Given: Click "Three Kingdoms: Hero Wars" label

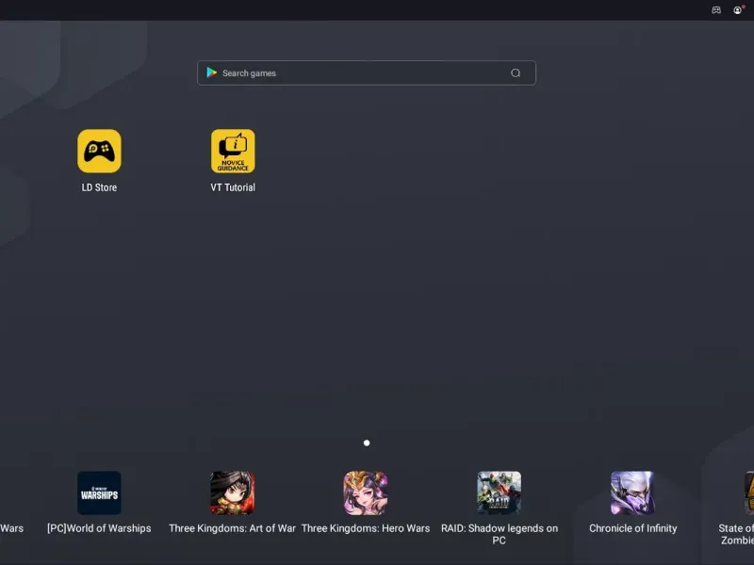Looking at the screenshot, I should [x=366, y=528].
